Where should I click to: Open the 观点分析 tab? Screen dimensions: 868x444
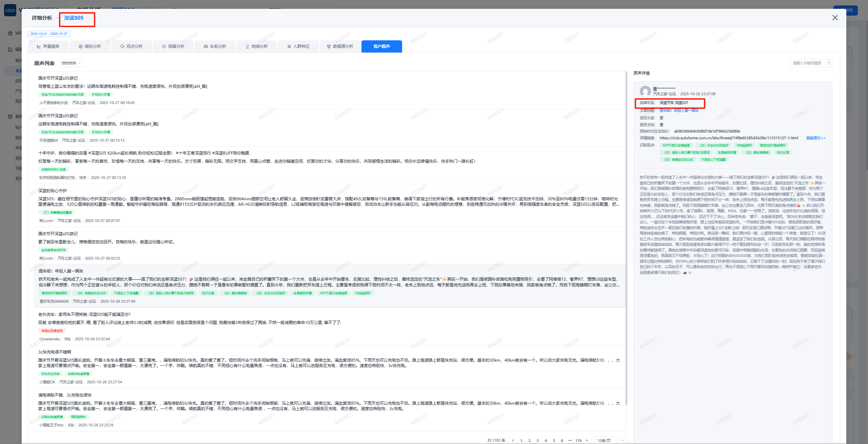[132, 46]
